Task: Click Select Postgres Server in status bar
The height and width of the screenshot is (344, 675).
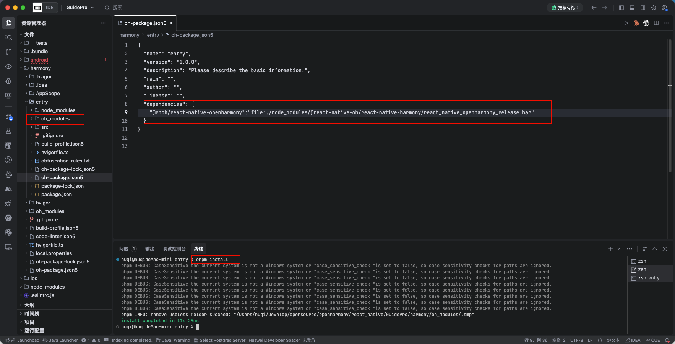Action: point(219,340)
